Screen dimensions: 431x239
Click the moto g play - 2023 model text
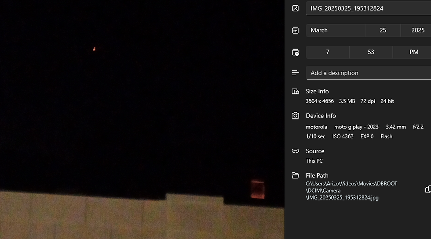356,127
